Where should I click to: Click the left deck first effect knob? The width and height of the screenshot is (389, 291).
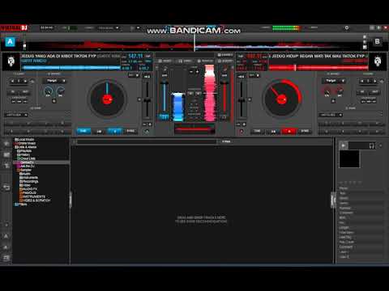pyautogui.click(x=48, y=91)
